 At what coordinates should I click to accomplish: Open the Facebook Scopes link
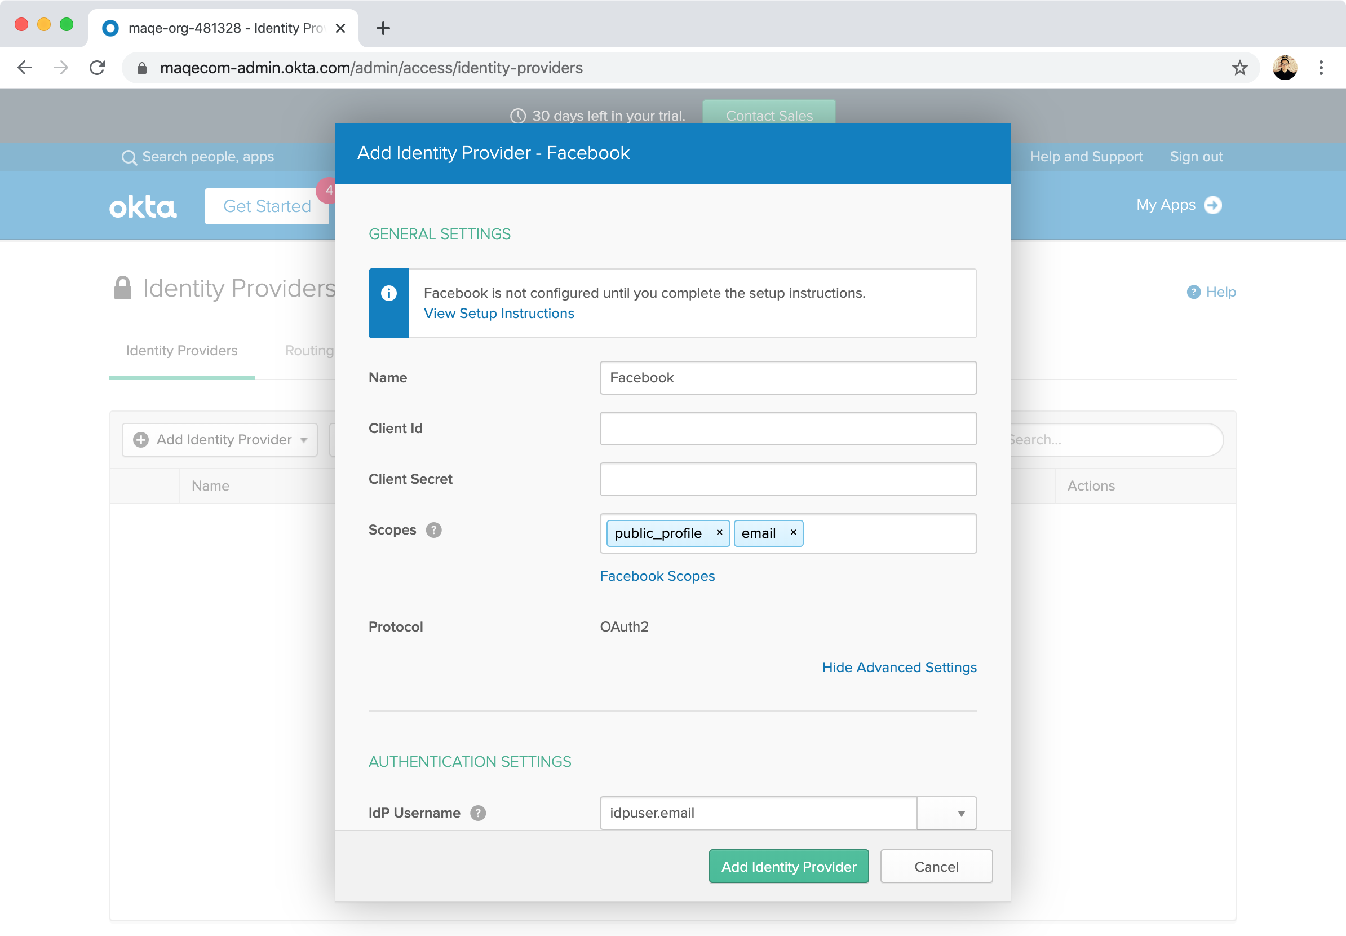pyautogui.click(x=657, y=576)
